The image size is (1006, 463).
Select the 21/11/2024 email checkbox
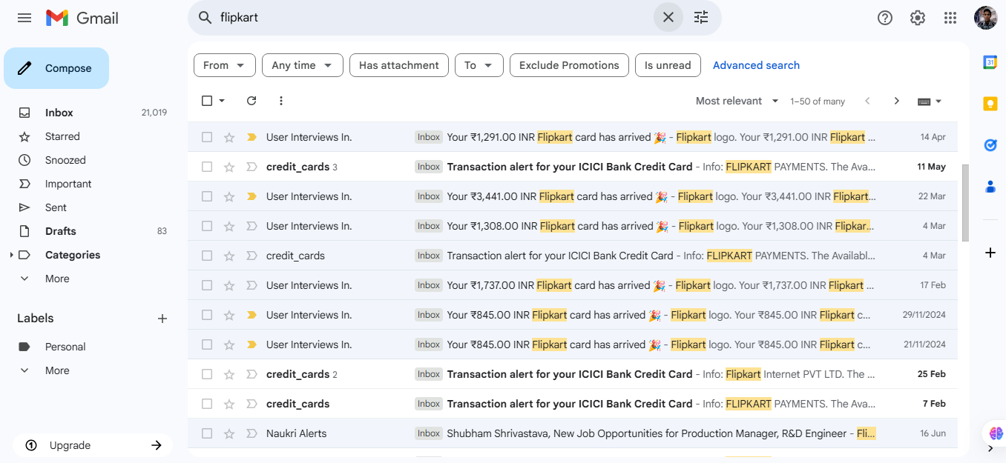point(207,344)
